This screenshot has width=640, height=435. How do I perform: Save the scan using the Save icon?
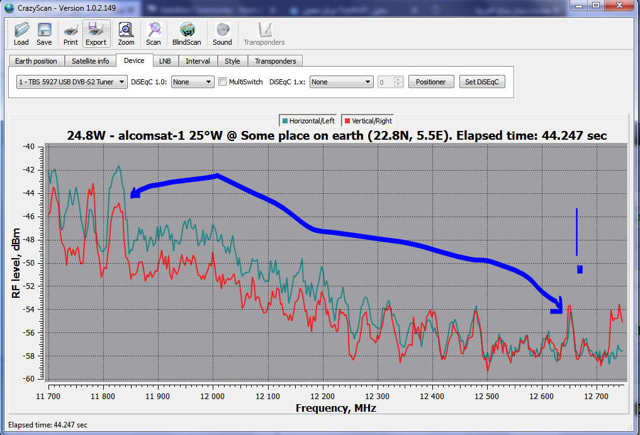(x=44, y=34)
